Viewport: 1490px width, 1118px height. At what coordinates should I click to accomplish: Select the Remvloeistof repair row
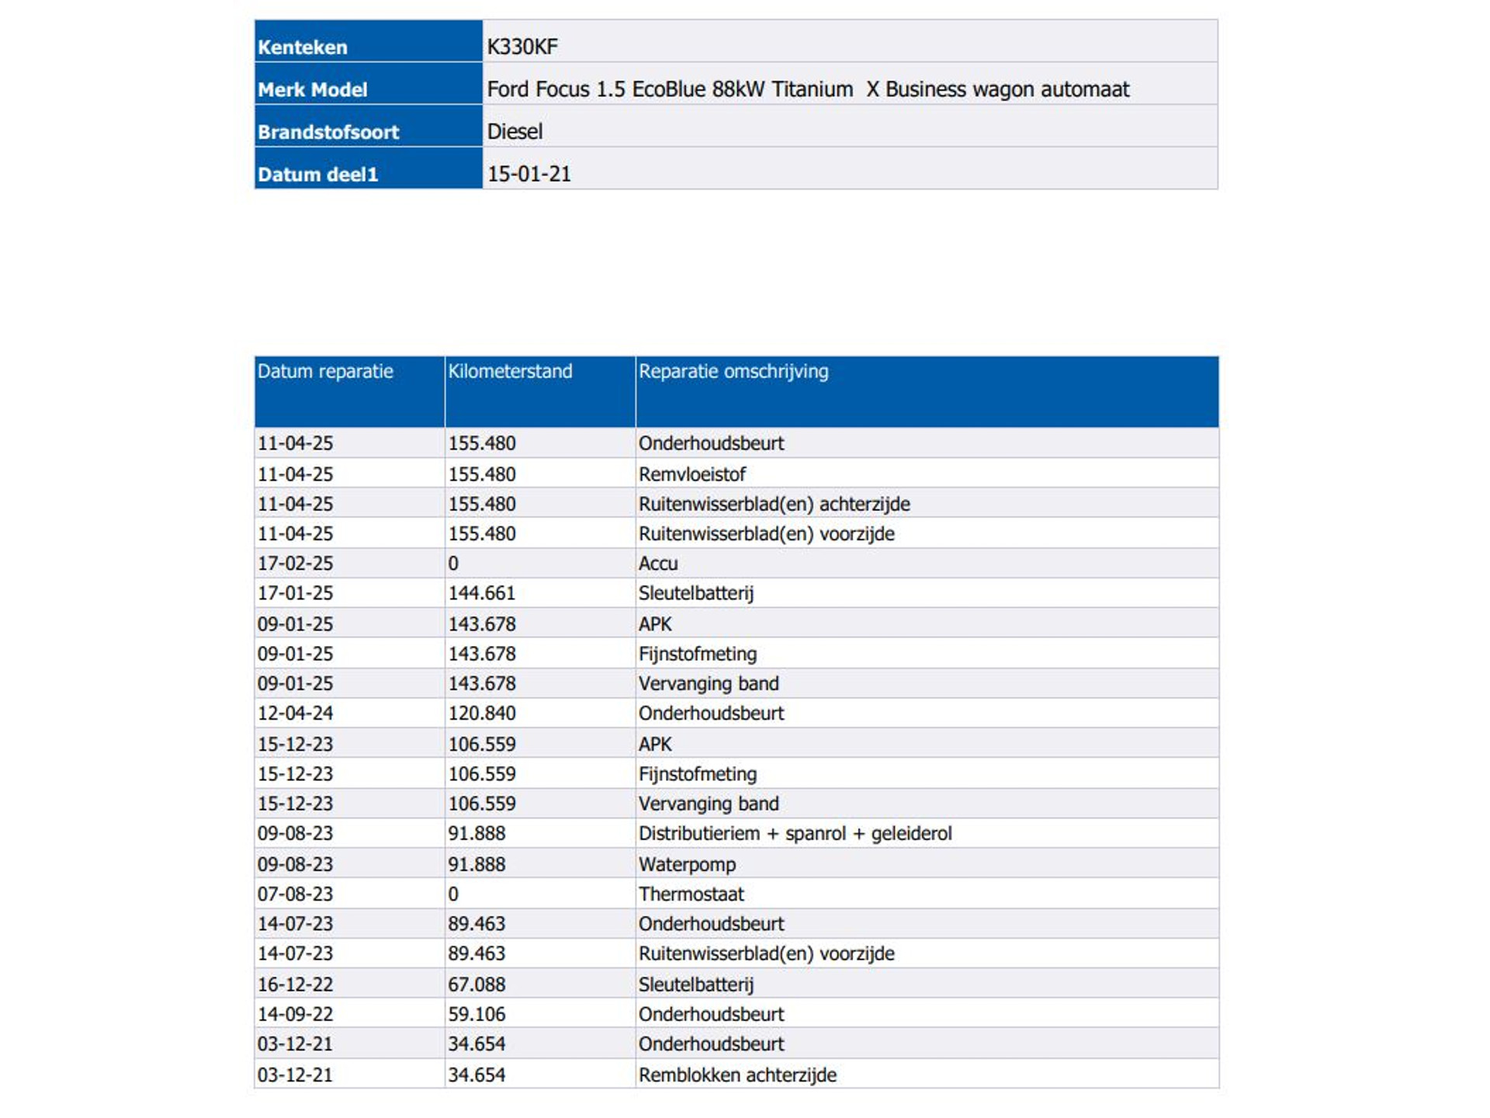pos(736,474)
